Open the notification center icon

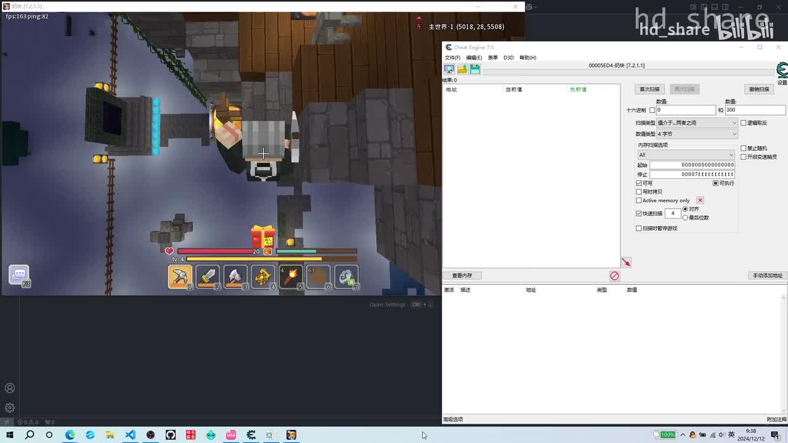775,435
